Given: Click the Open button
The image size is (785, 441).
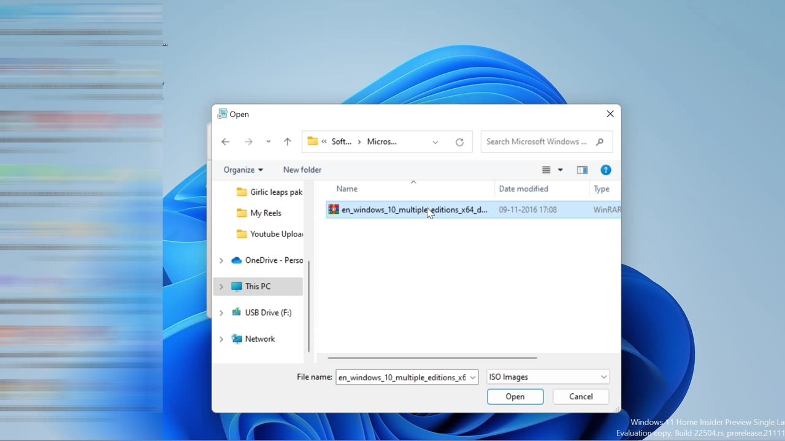Looking at the screenshot, I should (x=515, y=397).
